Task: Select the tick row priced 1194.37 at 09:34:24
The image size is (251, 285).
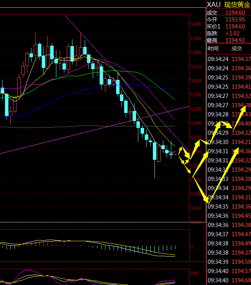Action: tap(229, 59)
